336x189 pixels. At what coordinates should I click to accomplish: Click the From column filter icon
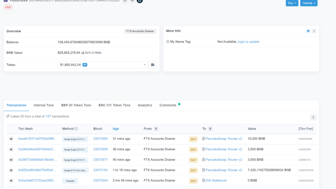(156, 129)
